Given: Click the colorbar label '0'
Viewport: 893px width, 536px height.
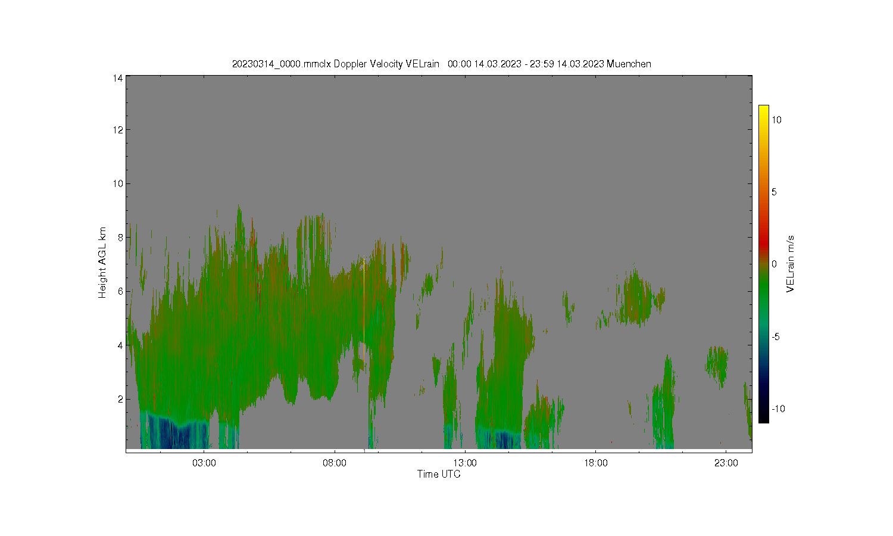Looking at the screenshot, I should 775,264.
